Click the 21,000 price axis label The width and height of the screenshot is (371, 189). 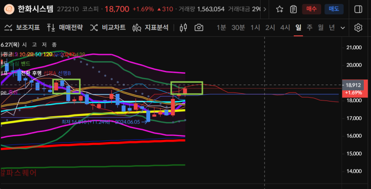point(354,47)
